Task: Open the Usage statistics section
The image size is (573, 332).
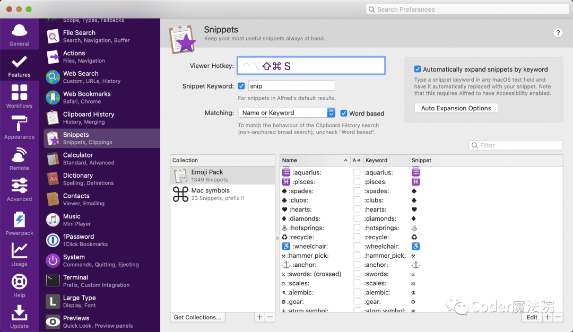Action: coord(20,255)
